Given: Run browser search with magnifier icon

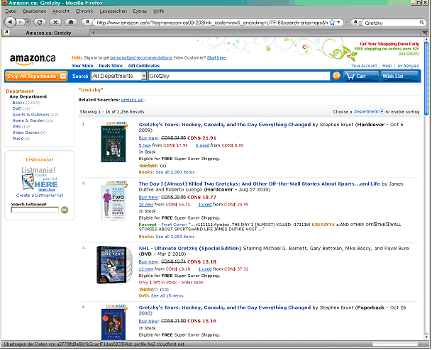Looking at the screenshot, I should (x=421, y=22).
